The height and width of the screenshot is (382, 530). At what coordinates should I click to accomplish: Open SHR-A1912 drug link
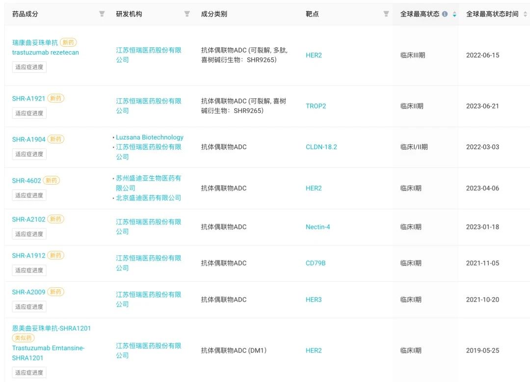[28, 256]
